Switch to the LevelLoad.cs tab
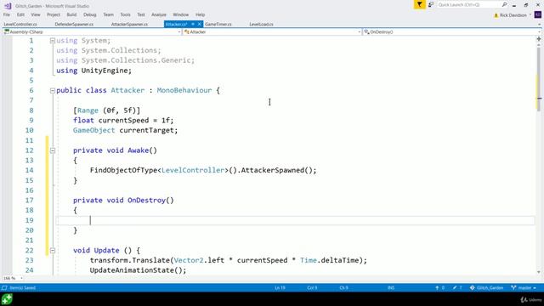This screenshot has width=544, height=306. tap(261, 25)
